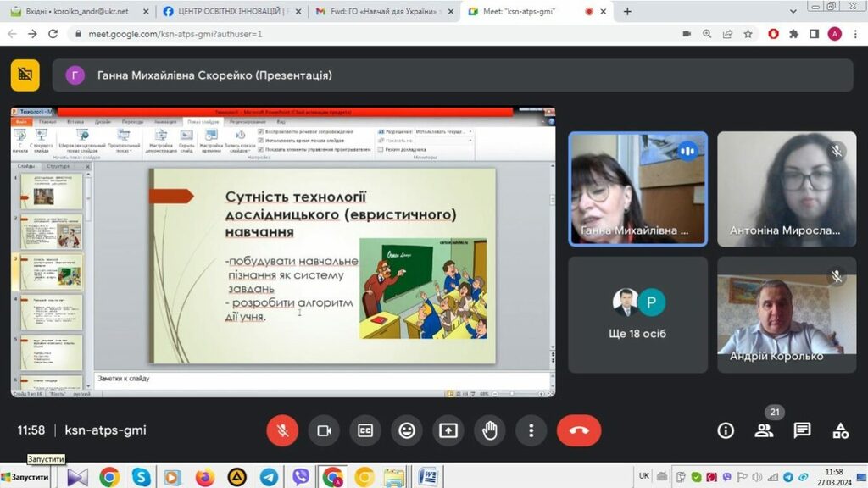Image resolution: width=868 pixels, height=488 pixels.
Task: Switch to ЦЕНТР ОСВІТНІХ ІННОВАЦІЙ Facebook tab
Action: (x=229, y=12)
